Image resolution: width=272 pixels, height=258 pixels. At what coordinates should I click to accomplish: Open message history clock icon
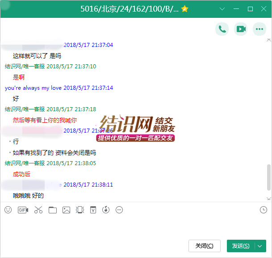click(x=264, y=210)
